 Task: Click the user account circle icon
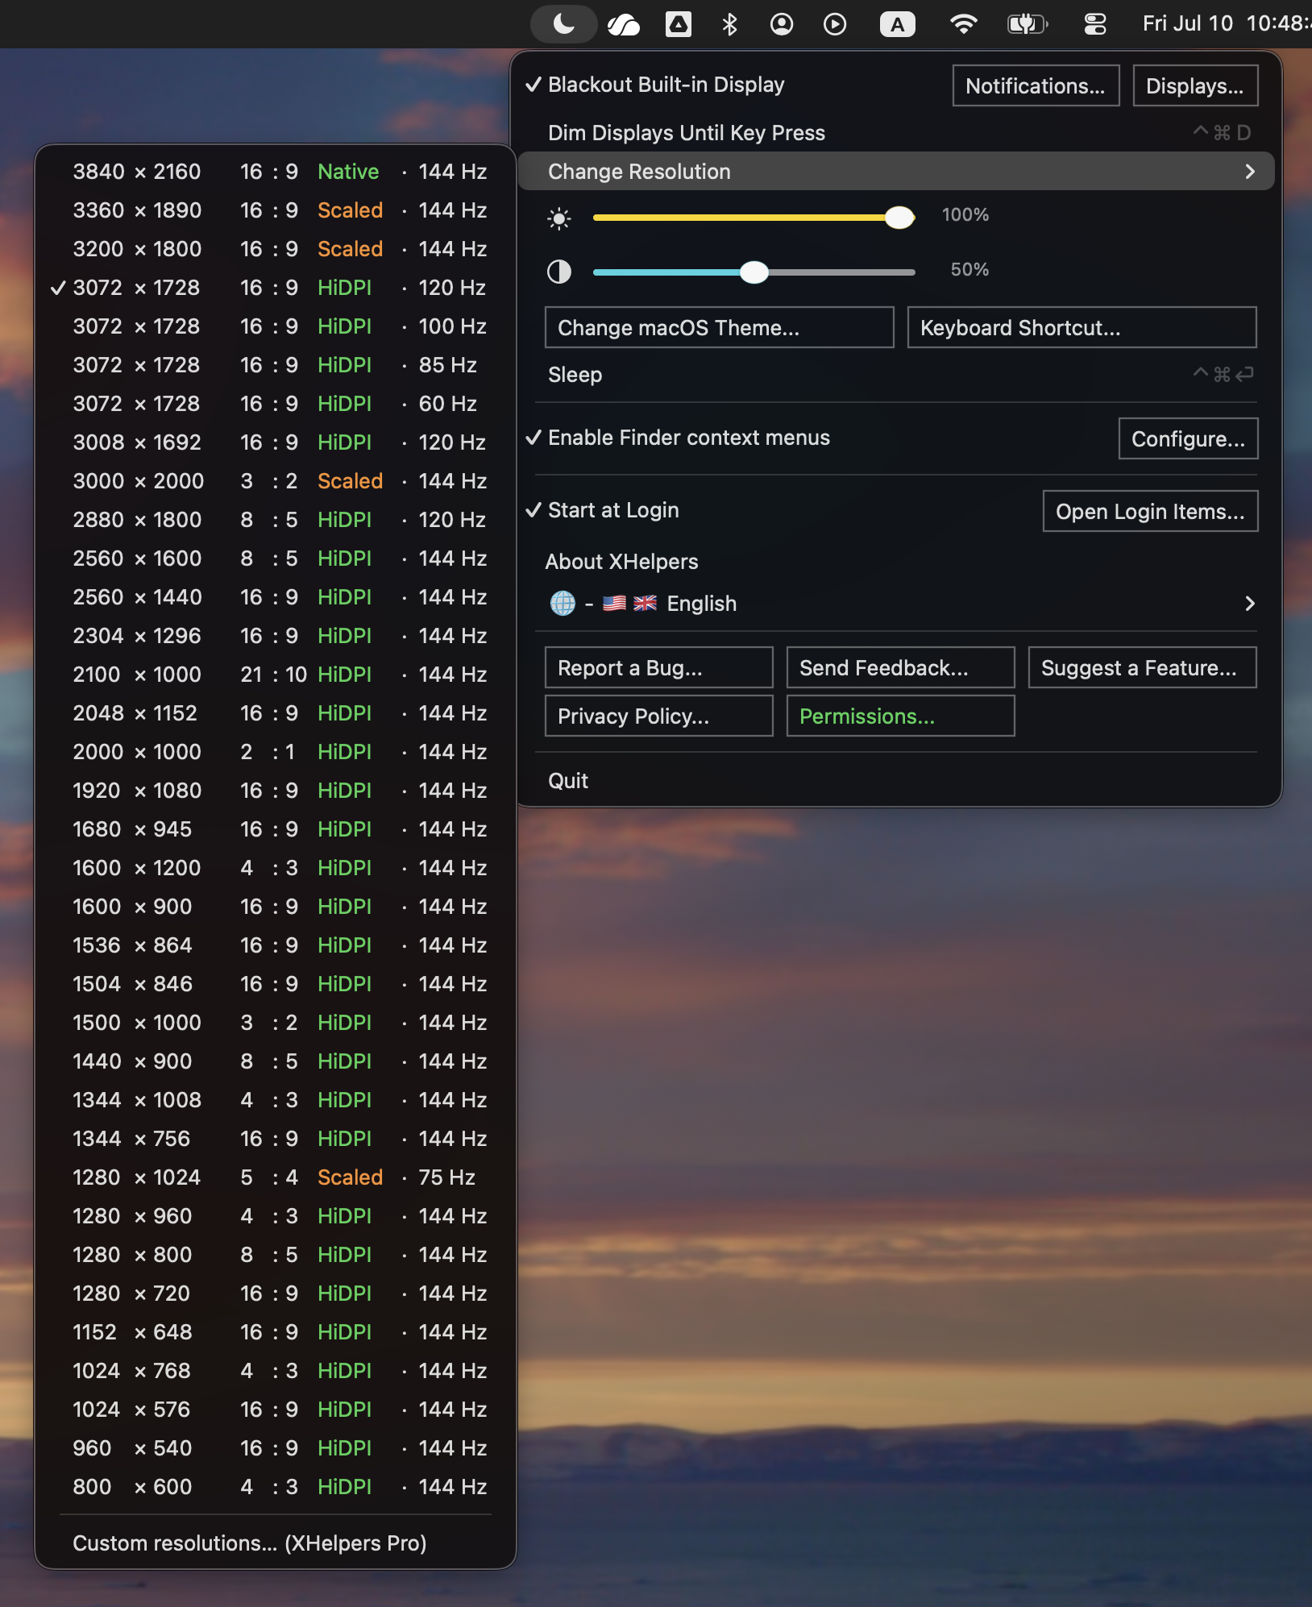[782, 24]
